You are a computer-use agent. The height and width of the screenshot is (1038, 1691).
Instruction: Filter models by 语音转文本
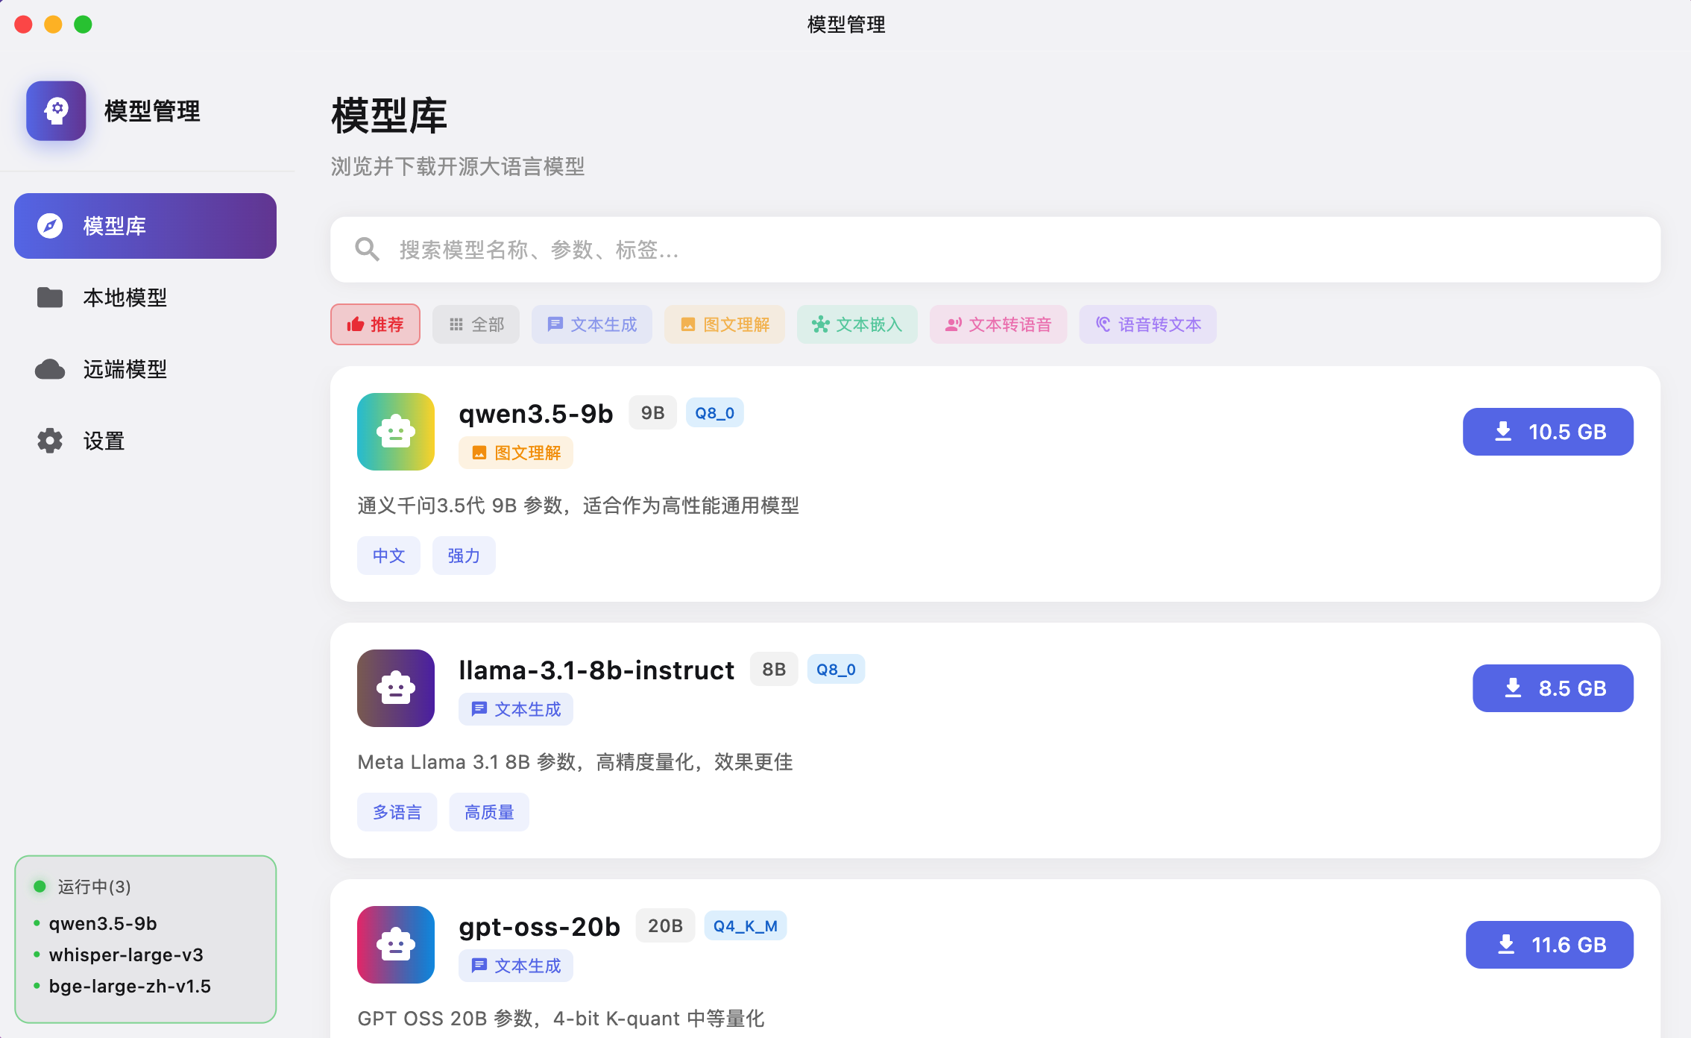tap(1147, 324)
